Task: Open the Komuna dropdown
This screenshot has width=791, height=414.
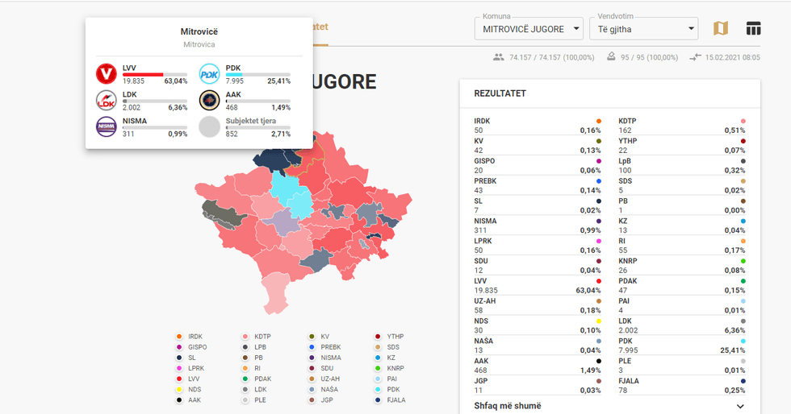Action: pos(529,29)
